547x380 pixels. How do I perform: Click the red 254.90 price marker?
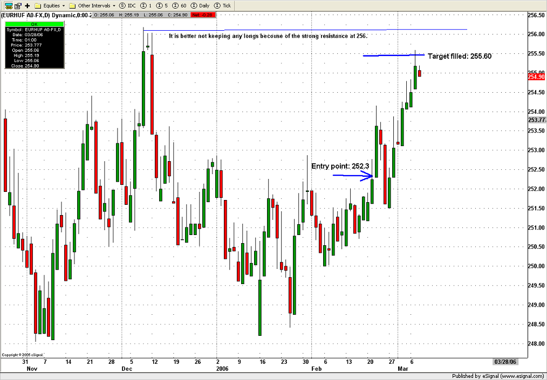coord(537,77)
